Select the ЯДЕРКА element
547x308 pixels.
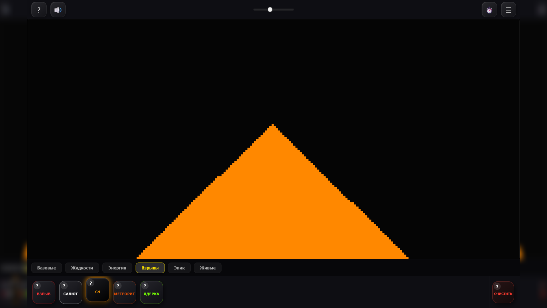coord(151,293)
